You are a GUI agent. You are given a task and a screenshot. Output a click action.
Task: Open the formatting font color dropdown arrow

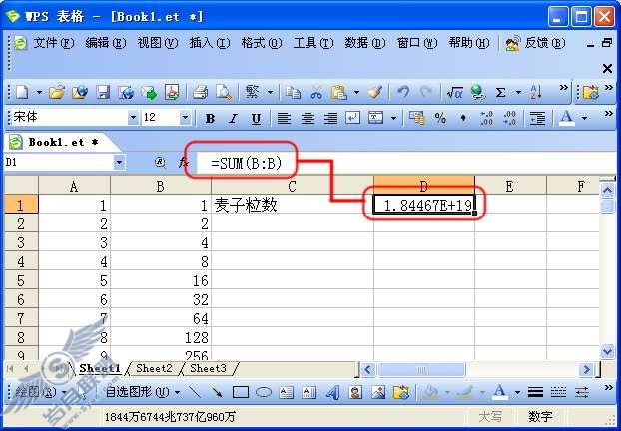click(584, 118)
